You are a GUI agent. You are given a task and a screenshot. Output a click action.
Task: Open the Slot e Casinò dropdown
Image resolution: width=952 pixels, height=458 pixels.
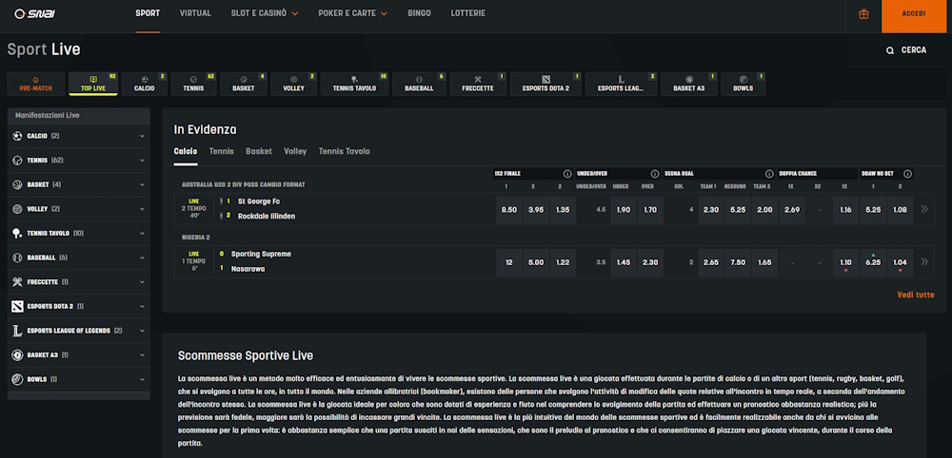pos(264,13)
